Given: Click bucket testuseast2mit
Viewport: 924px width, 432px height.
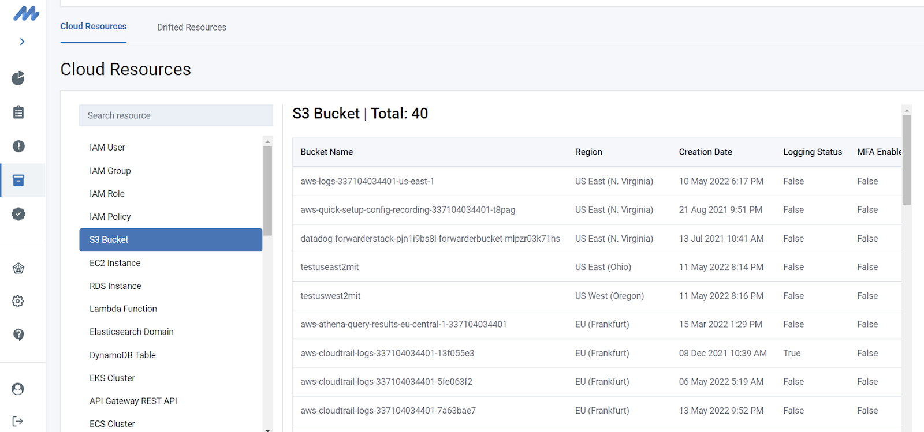Looking at the screenshot, I should tap(330, 267).
